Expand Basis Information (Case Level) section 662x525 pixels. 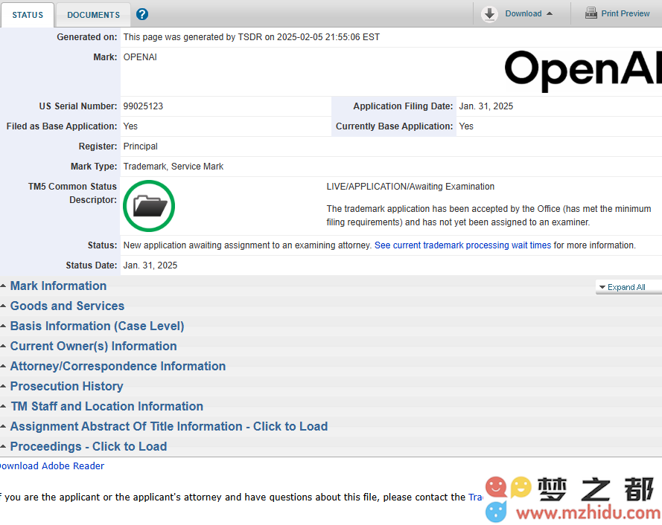coord(97,326)
